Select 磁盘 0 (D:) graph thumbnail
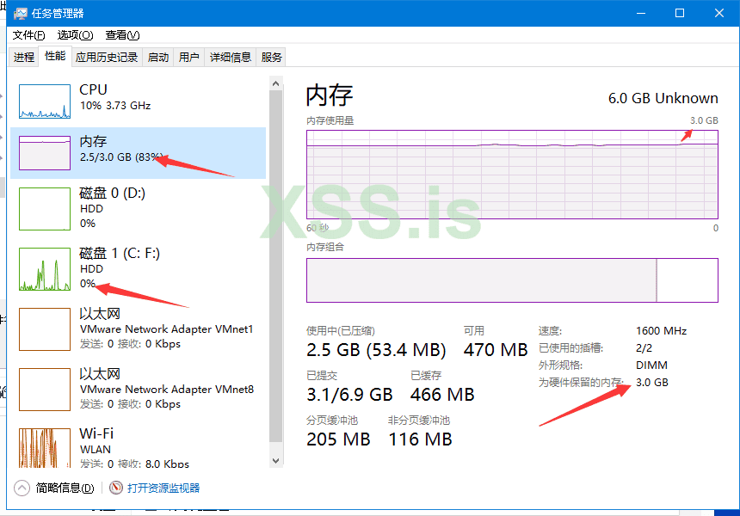 pos(44,209)
